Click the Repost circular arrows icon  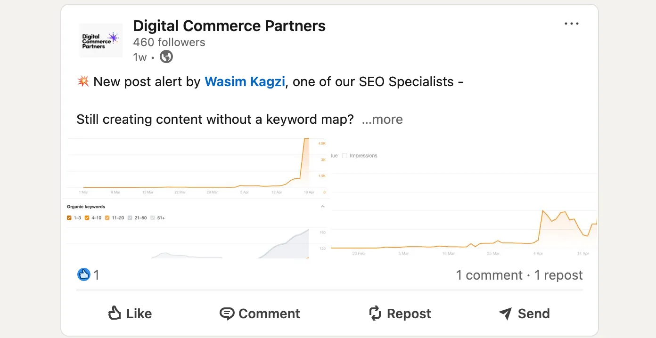click(375, 313)
